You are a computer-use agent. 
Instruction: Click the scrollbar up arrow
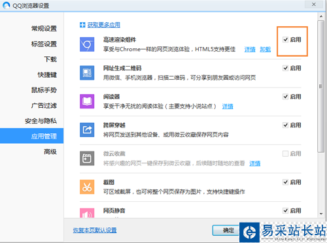(x=321, y=16)
